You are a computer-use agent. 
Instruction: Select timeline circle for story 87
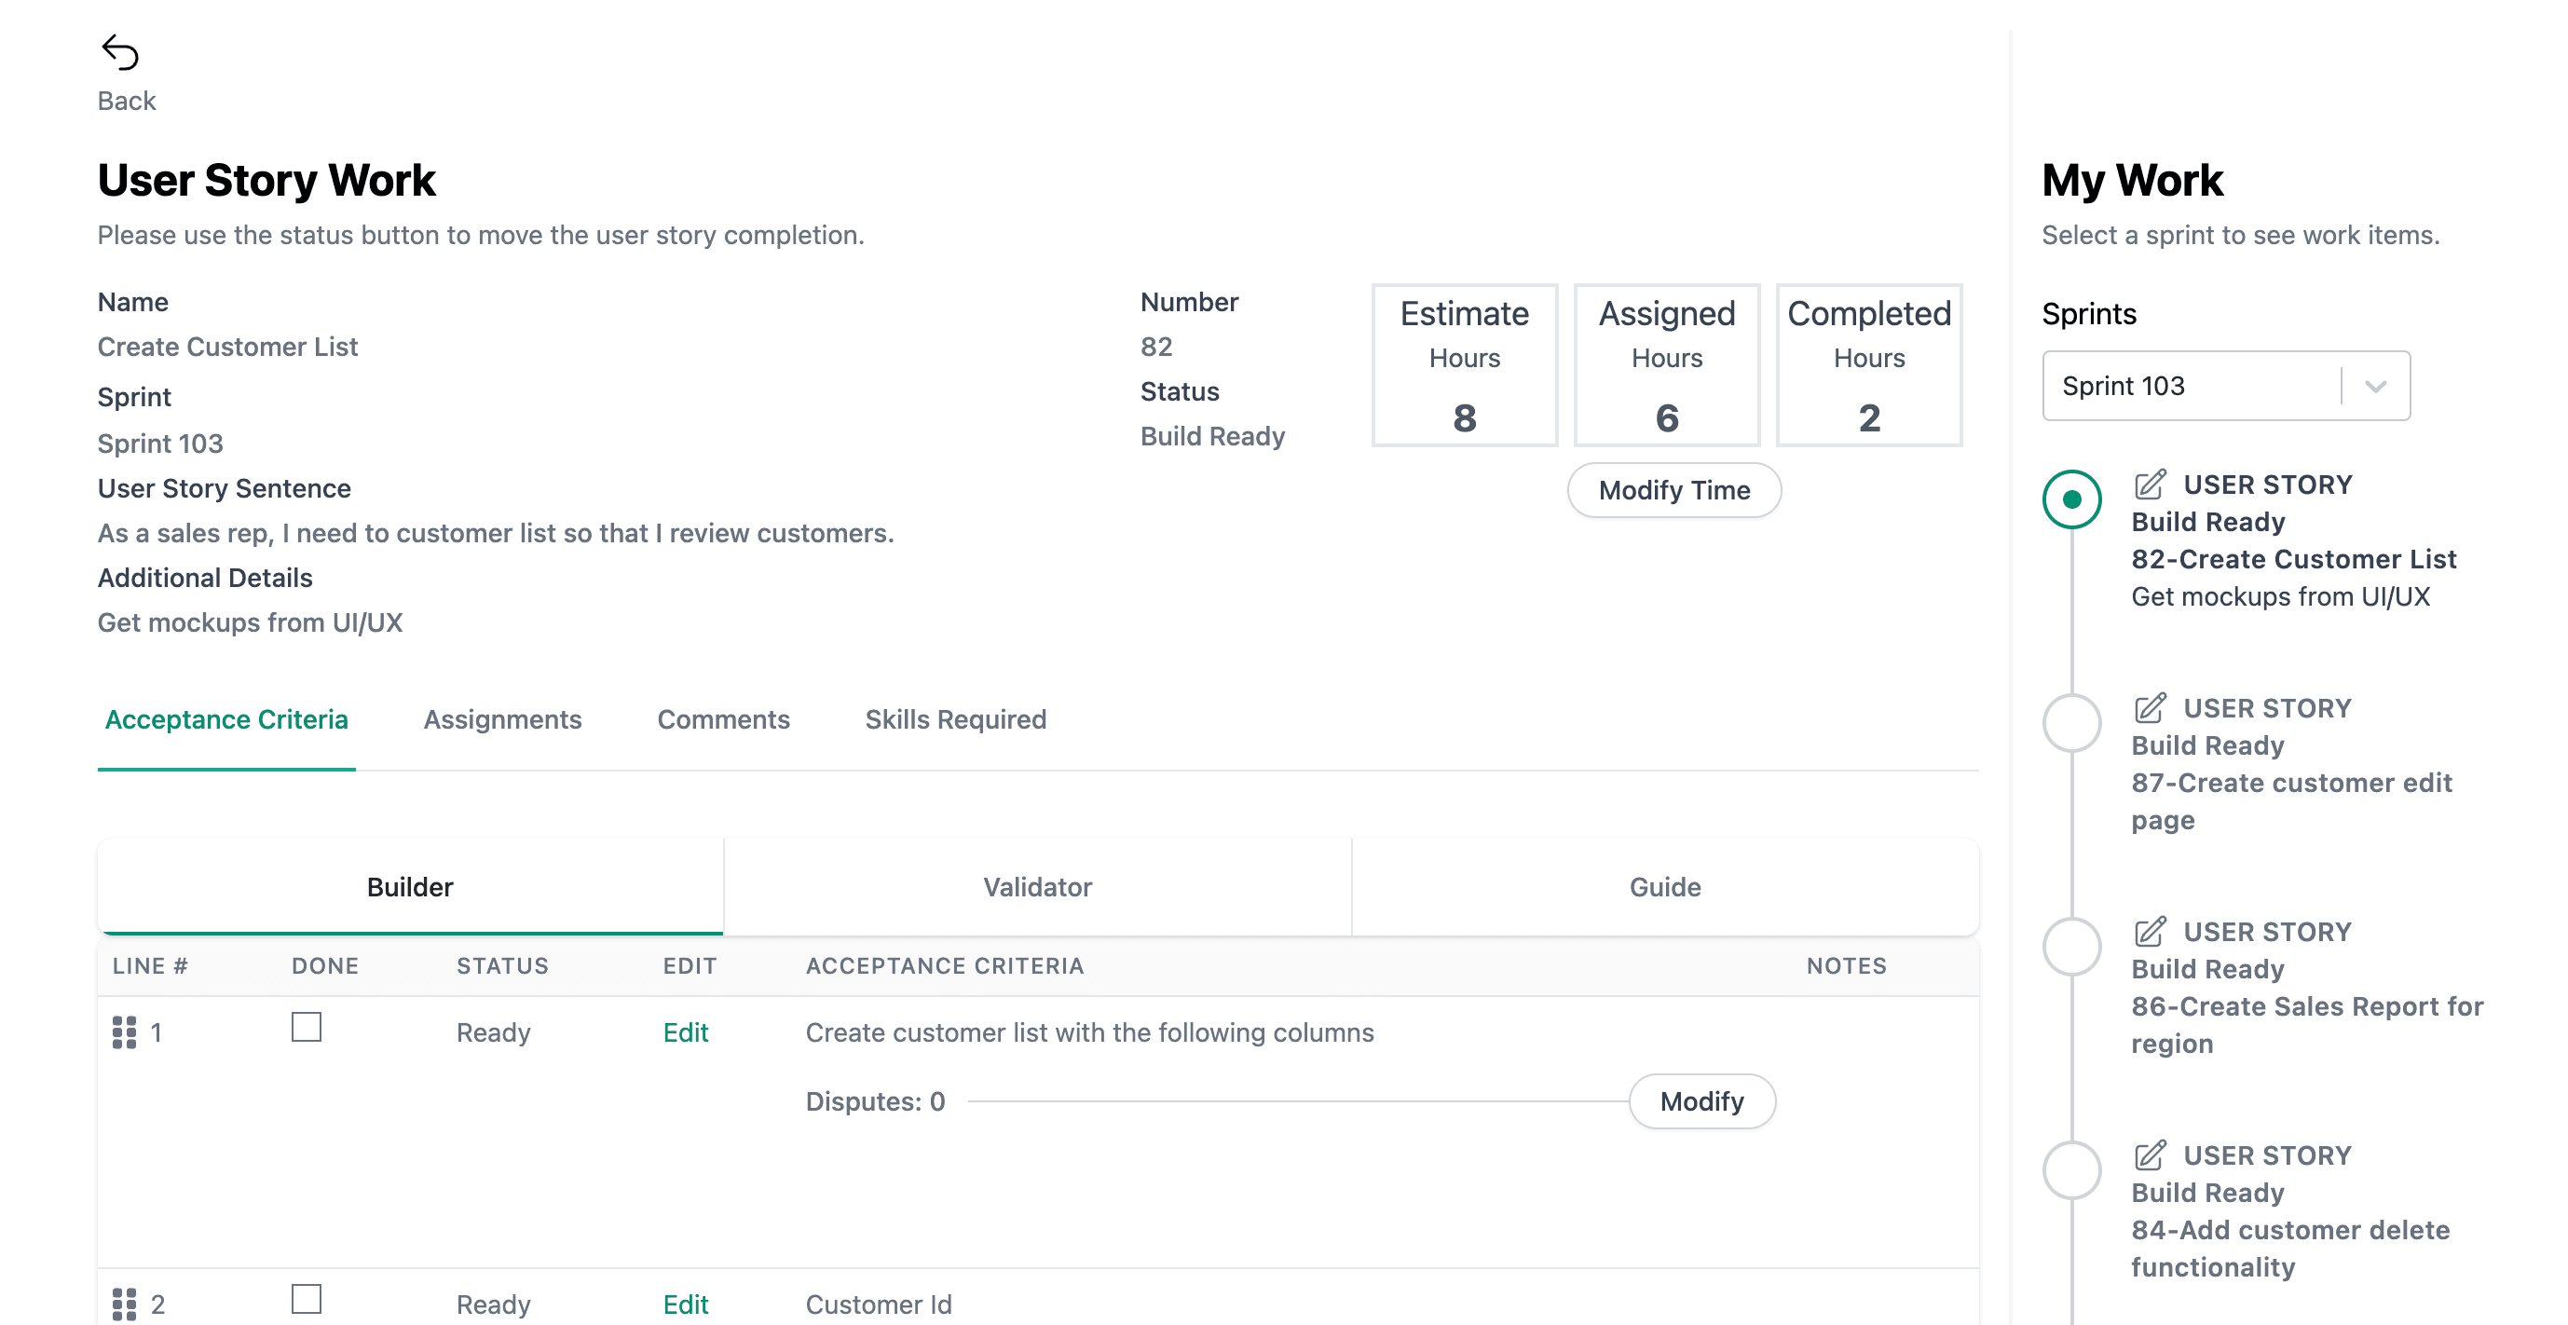2071,722
